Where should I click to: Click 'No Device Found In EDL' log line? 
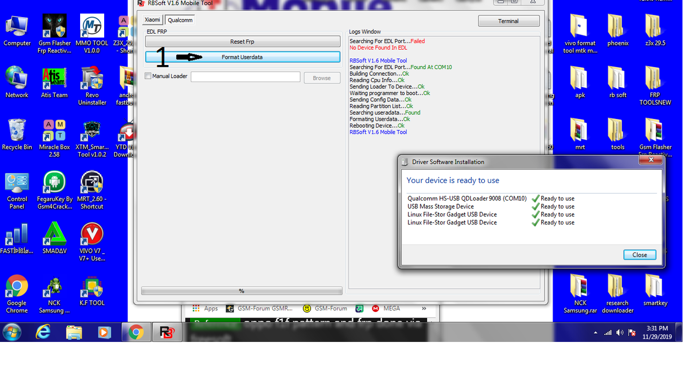pyautogui.click(x=378, y=48)
